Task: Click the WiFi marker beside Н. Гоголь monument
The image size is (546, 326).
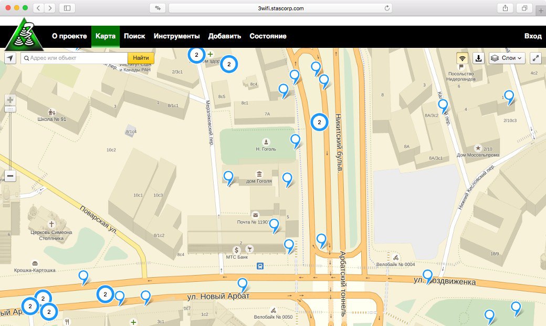Action: [x=295, y=140]
